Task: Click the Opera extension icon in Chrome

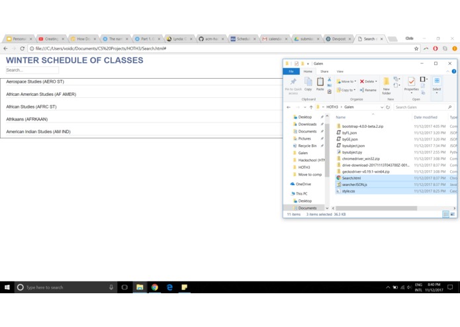Action: pos(436,49)
